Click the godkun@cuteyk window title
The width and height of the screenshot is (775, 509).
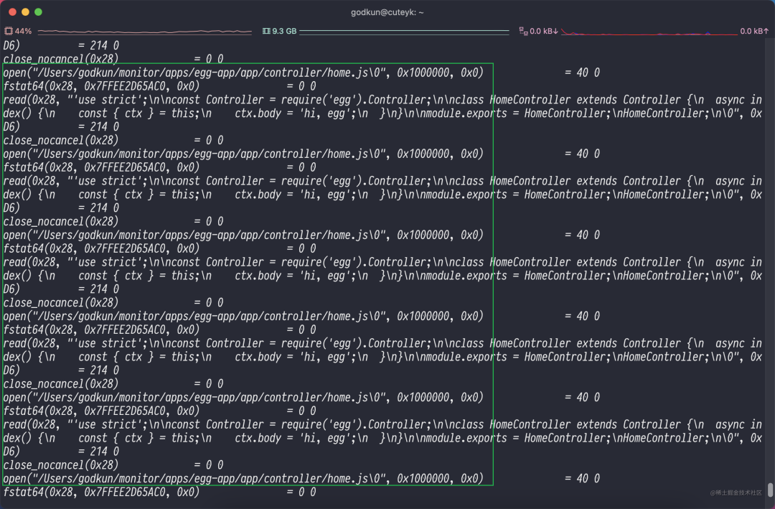click(387, 12)
